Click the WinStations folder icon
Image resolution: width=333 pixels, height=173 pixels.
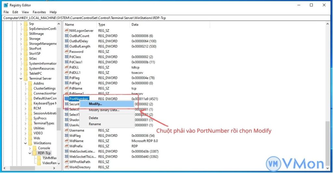tap(30, 143)
